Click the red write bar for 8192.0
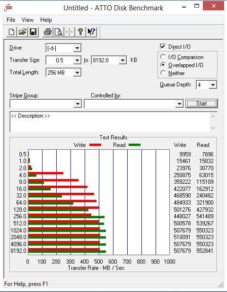The image size is (227, 292). 64,249
